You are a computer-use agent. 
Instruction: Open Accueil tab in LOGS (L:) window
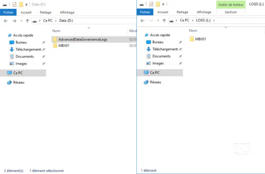point(163,12)
